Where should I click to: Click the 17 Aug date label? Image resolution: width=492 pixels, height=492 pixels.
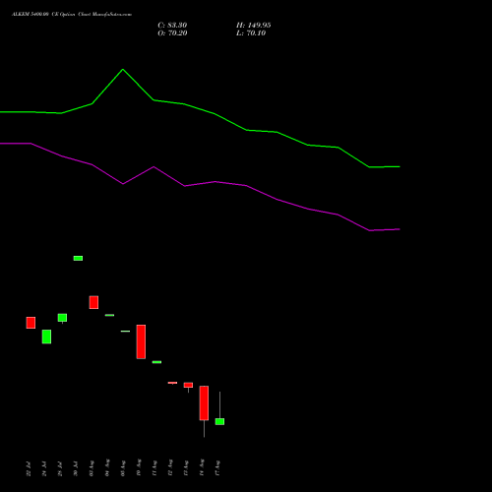tap(217, 467)
